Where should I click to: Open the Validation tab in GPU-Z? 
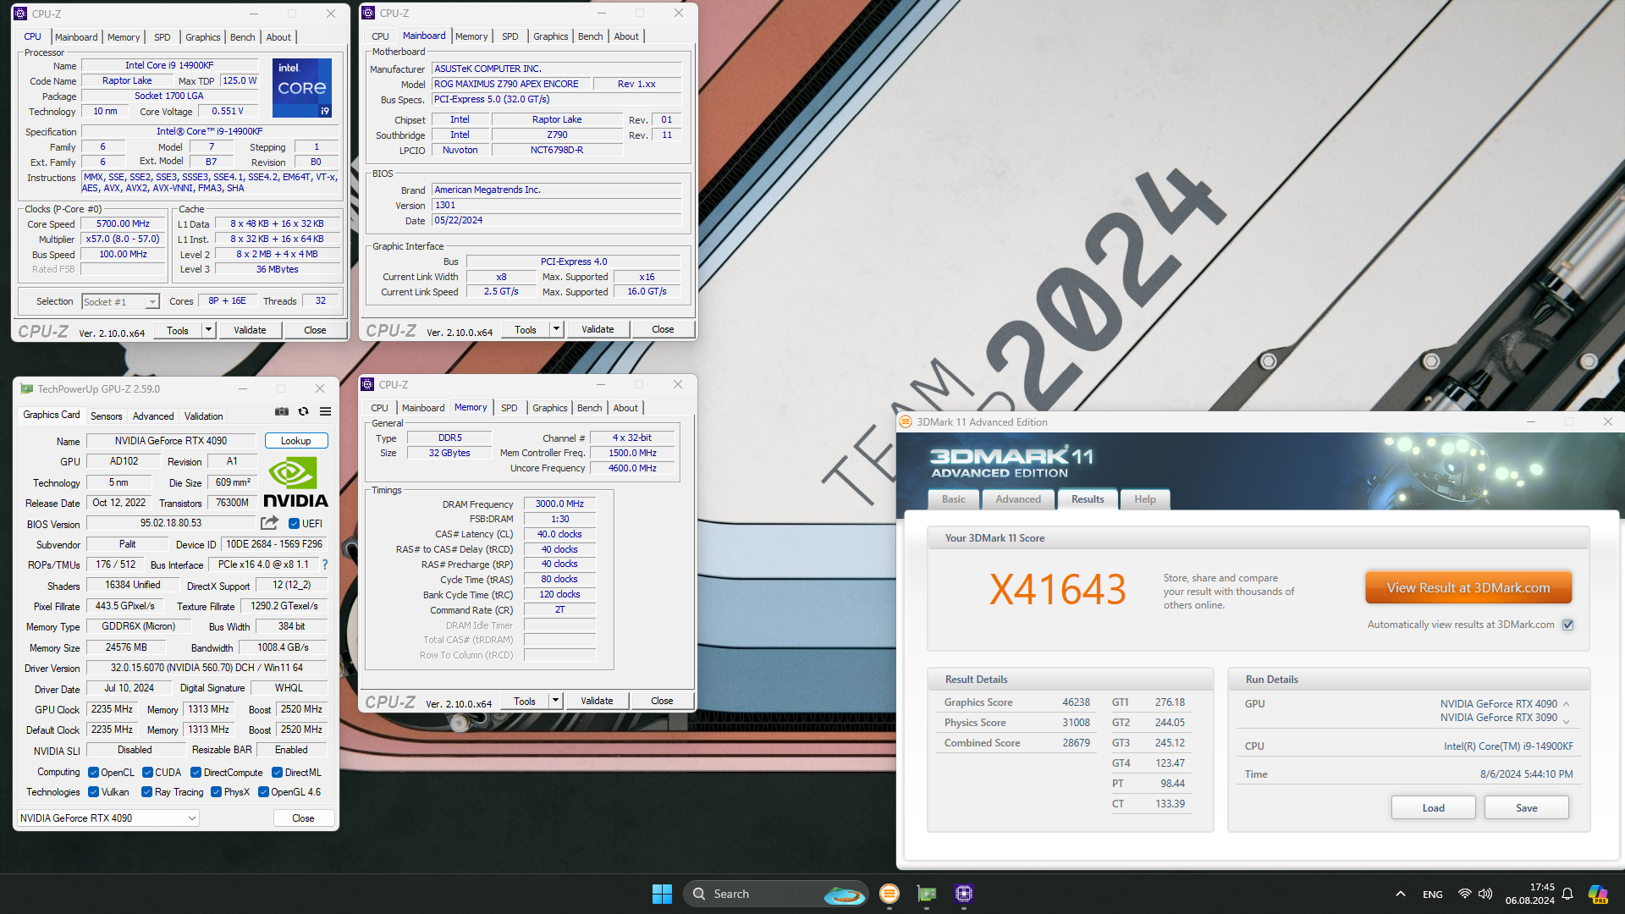click(204, 416)
